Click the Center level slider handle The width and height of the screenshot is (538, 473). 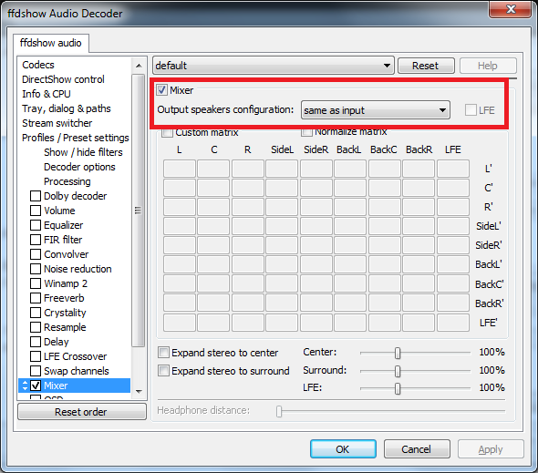point(398,353)
